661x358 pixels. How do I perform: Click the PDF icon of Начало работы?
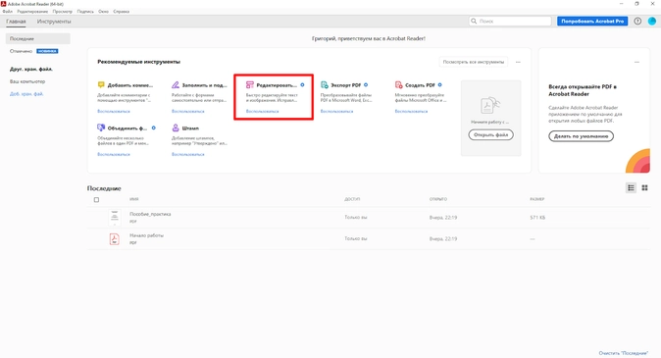[x=114, y=239]
